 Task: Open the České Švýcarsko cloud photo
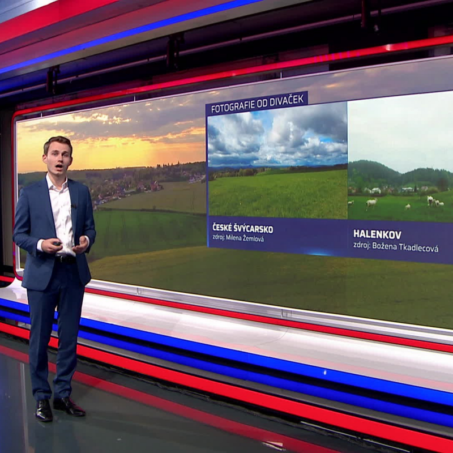point(277,161)
